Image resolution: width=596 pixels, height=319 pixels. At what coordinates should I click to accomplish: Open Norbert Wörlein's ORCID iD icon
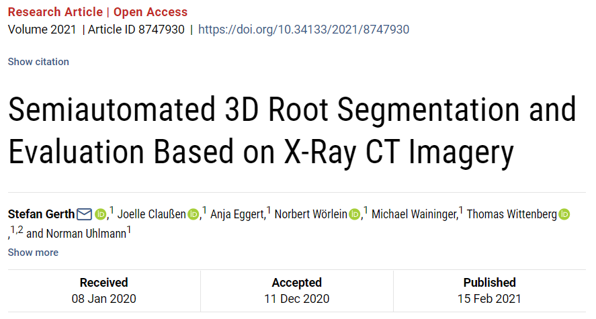354,214
